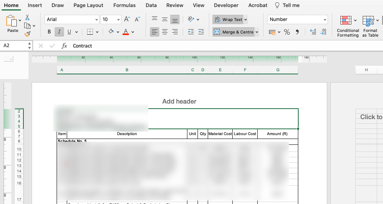The image size is (383, 204).
Task: Decrease indent
Action: tap(191, 32)
